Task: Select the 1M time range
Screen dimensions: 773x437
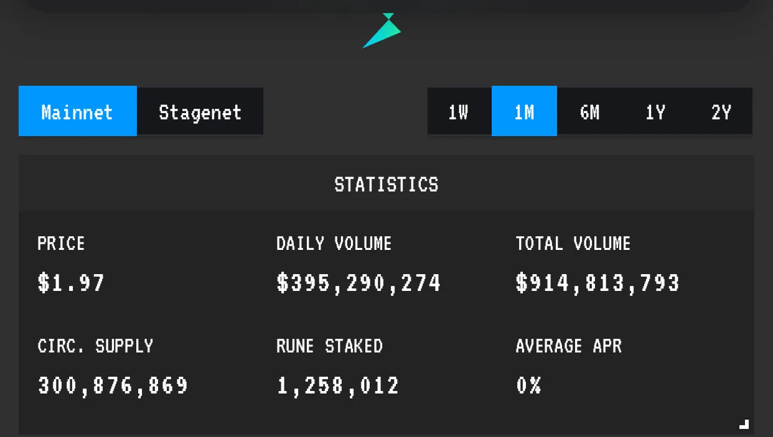Action: (524, 112)
